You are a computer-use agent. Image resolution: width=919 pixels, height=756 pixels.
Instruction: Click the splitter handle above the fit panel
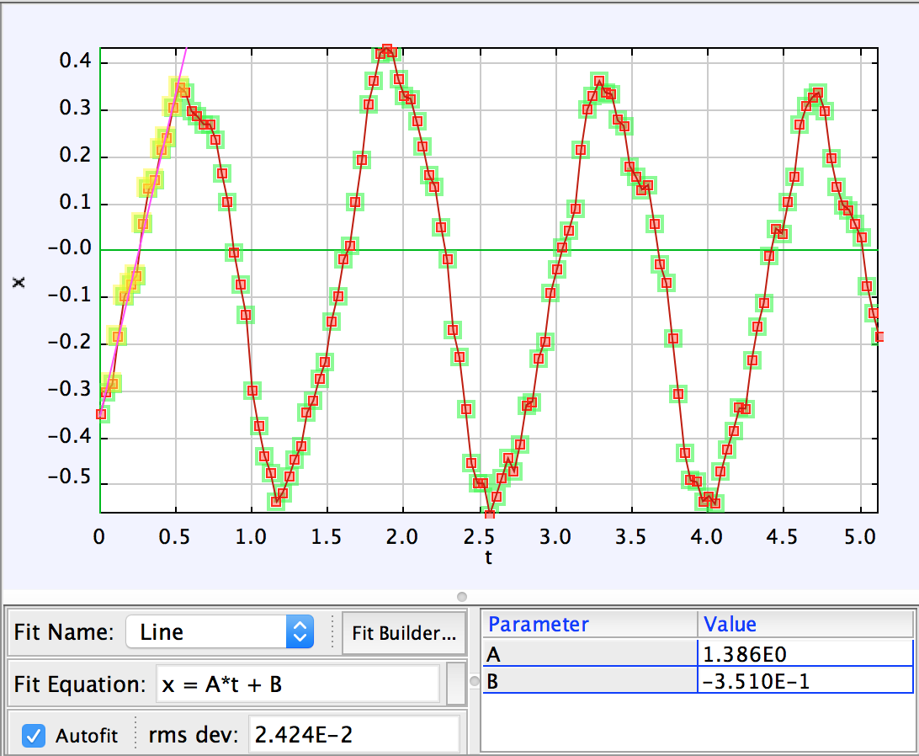[461, 597]
